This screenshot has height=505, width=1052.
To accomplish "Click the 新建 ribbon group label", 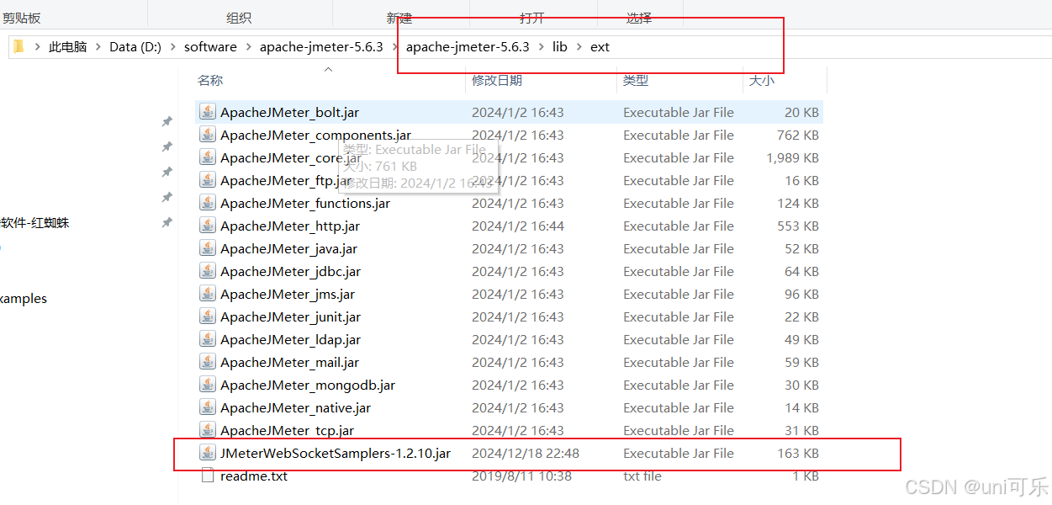I will click(399, 18).
